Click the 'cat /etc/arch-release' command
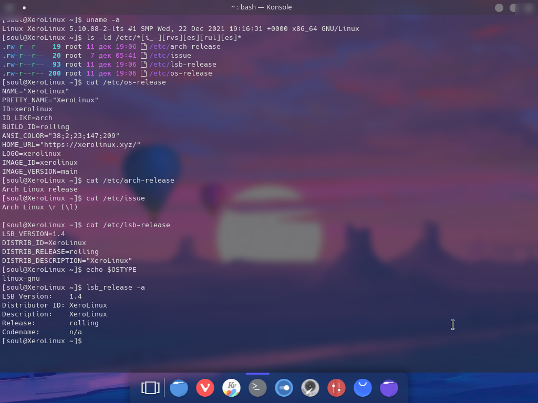 pos(130,181)
